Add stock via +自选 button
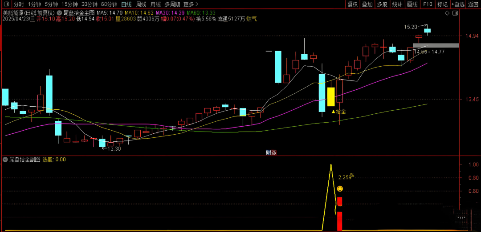 click(458, 4)
